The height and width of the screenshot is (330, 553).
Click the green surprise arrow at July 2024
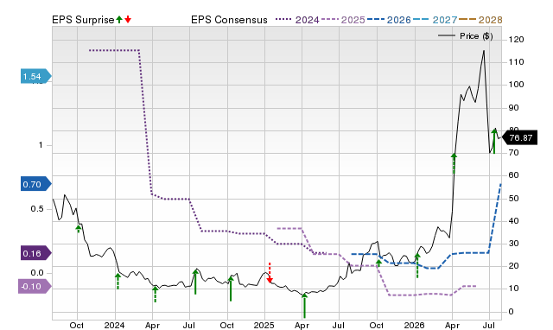pyautogui.click(x=195, y=282)
